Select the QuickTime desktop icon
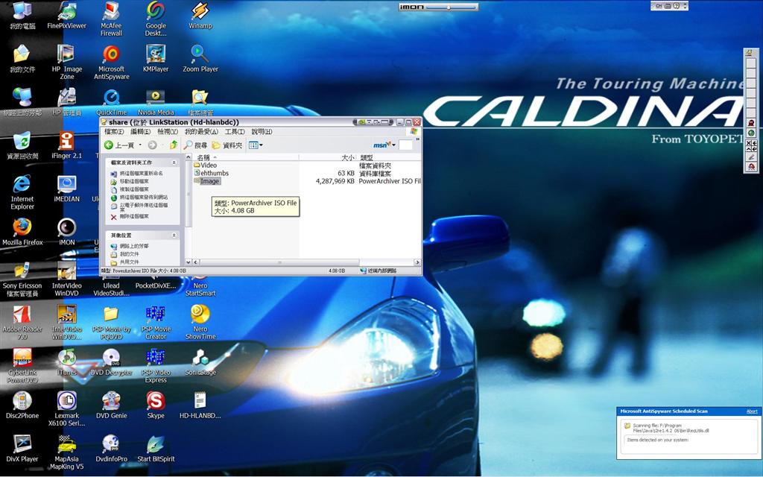 [x=111, y=103]
